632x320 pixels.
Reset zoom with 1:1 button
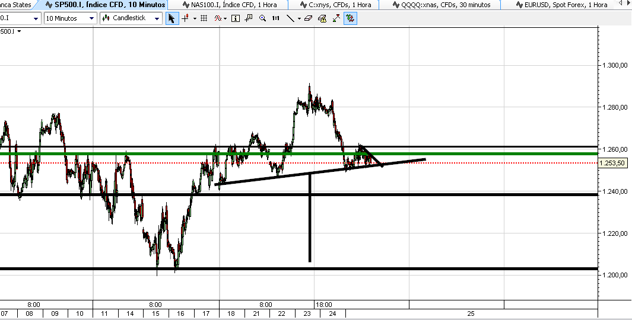[276, 18]
